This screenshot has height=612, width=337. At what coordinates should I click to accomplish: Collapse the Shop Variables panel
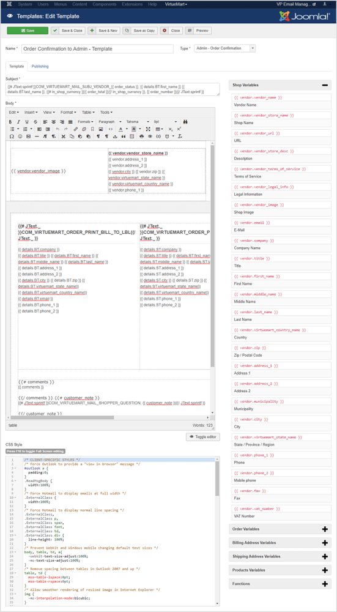pos(325,84)
